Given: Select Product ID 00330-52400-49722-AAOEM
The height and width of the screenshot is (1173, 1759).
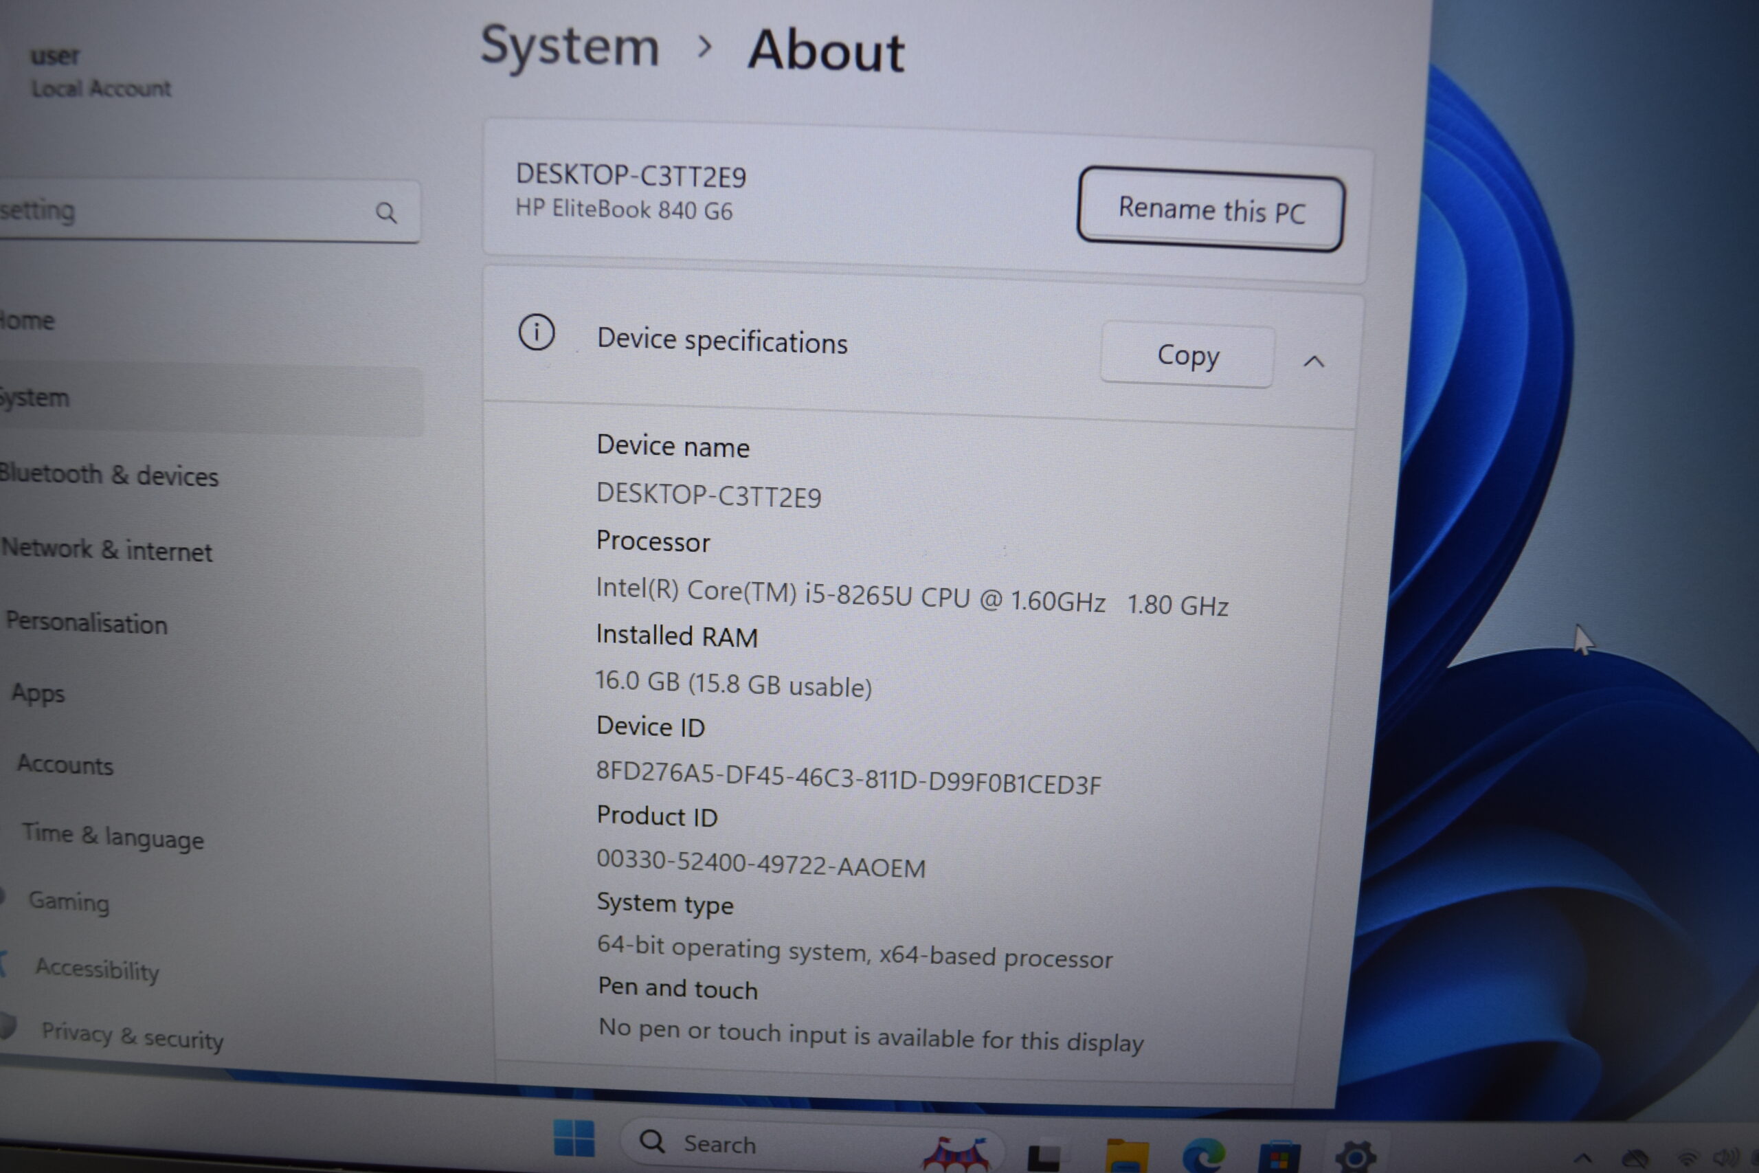Looking at the screenshot, I should (x=761, y=863).
